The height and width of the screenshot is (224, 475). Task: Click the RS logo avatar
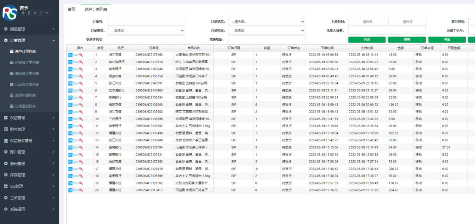[10, 13]
